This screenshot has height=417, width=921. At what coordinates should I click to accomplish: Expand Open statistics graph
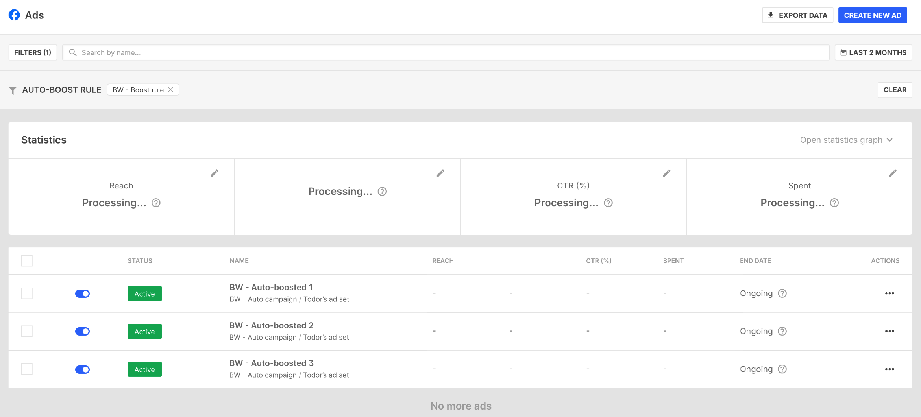[x=846, y=140]
